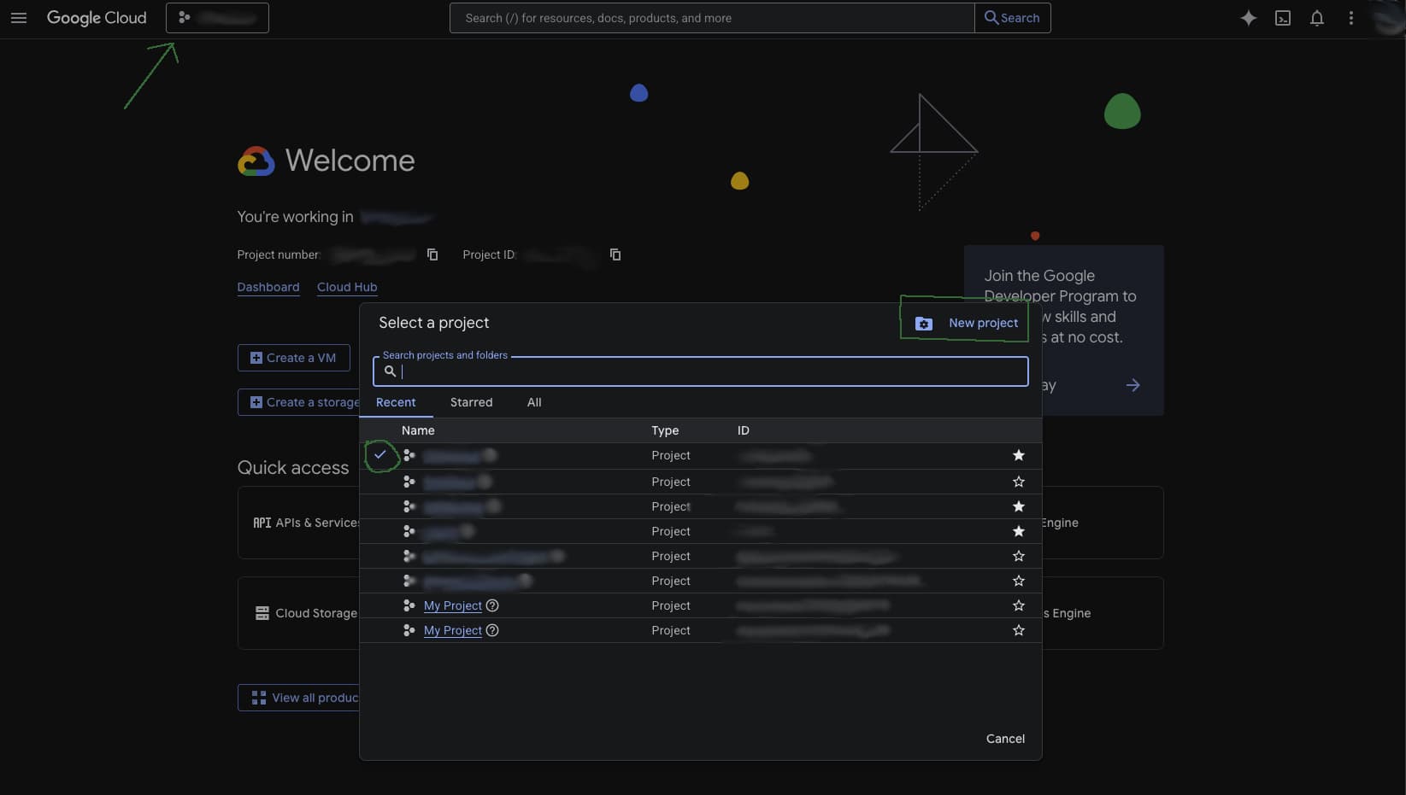Unstar the first project row
Image resolution: width=1406 pixels, height=795 pixels.
coord(1019,456)
